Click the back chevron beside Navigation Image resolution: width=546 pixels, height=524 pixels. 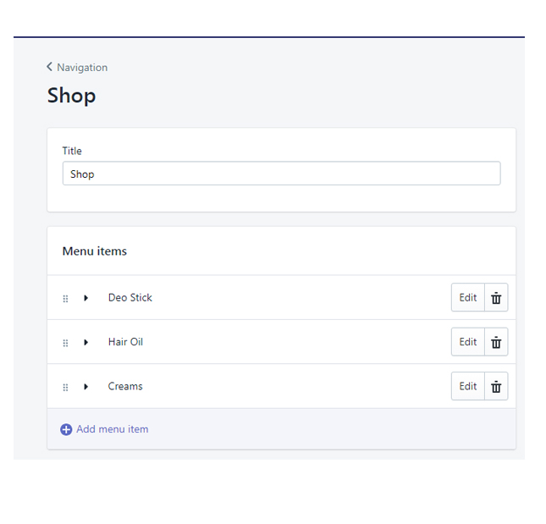50,67
